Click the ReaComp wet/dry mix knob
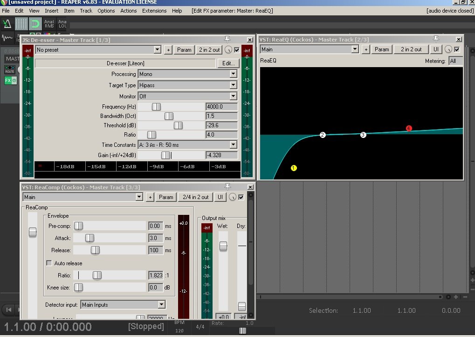Screen dimensions: 475x337 (232, 197)
